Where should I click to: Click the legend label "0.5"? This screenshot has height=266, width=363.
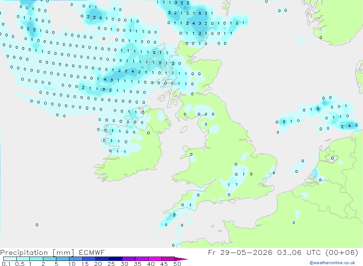tap(20, 264)
